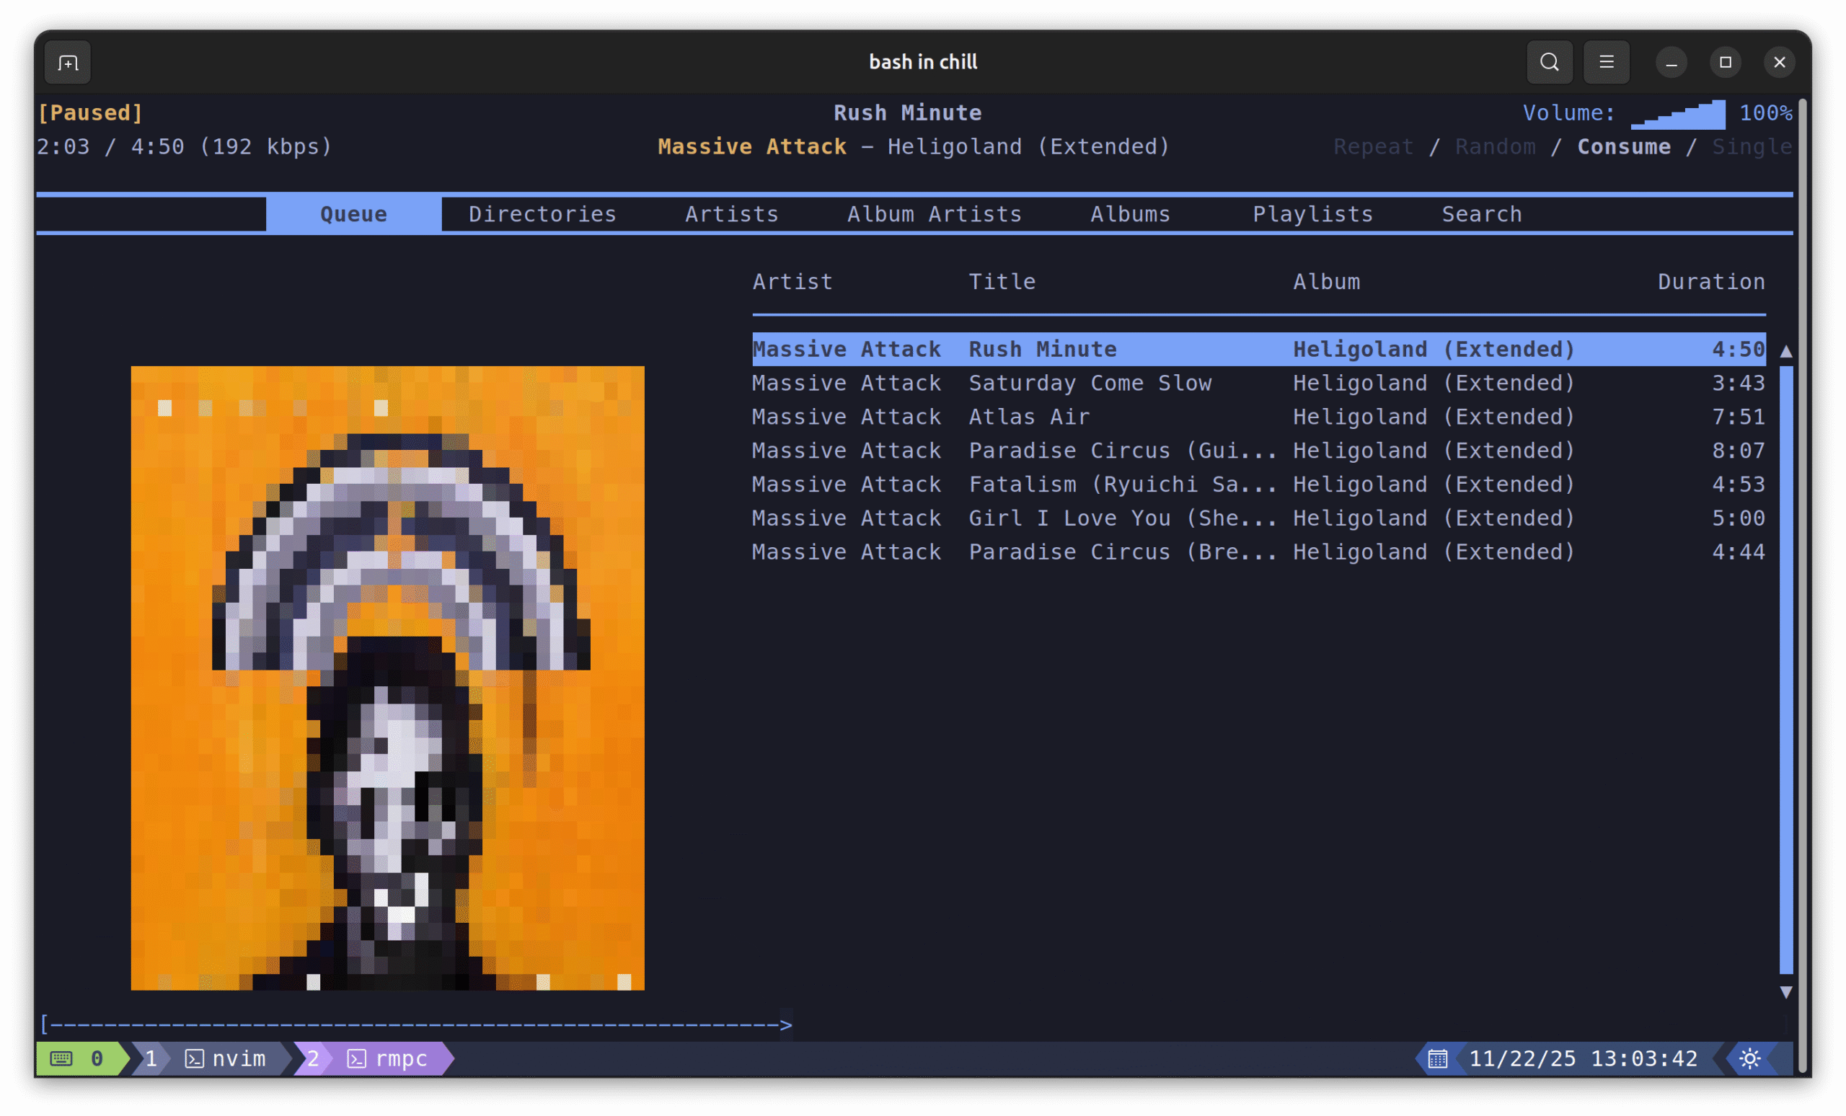Select the Saturday Come Slow track
The image size is (1846, 1116).
click(1090, 384)
